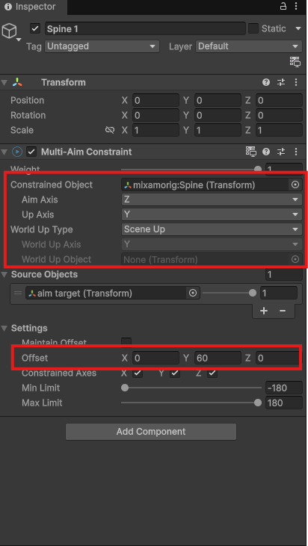
Task: Open the World Up Type dropdown
Action: tap(212, 229)
